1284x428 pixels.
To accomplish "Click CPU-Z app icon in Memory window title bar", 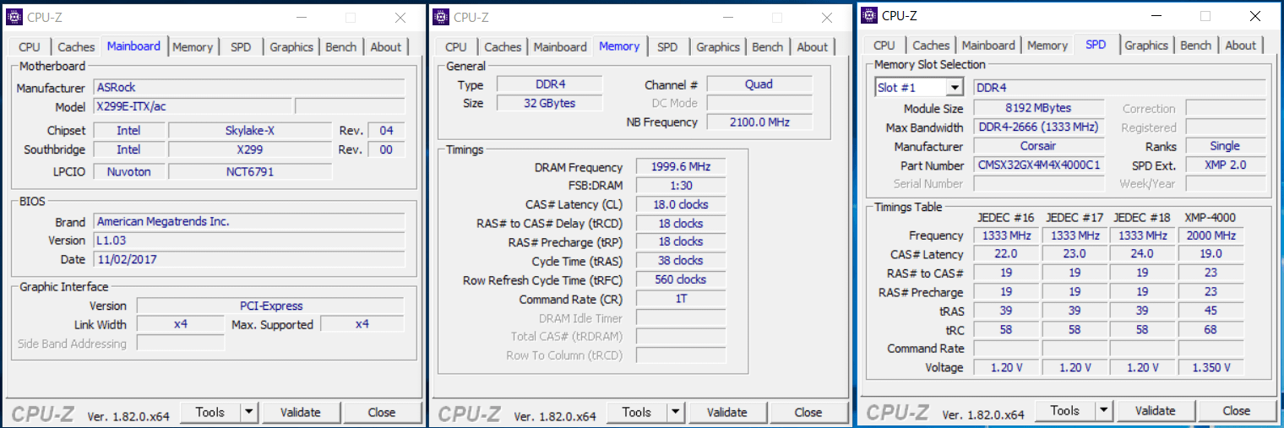I will (x=441, y=17).
